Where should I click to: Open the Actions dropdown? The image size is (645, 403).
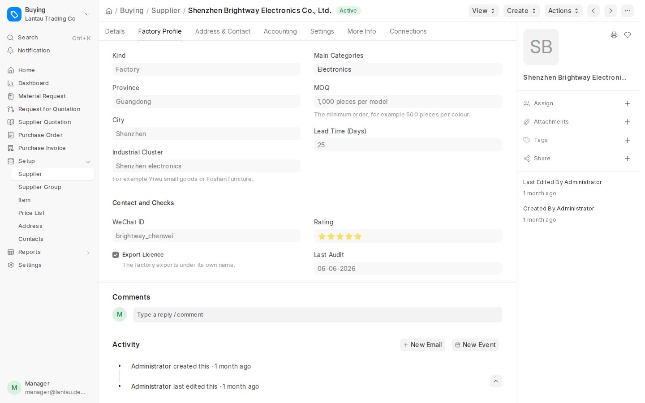pos(563,11)
